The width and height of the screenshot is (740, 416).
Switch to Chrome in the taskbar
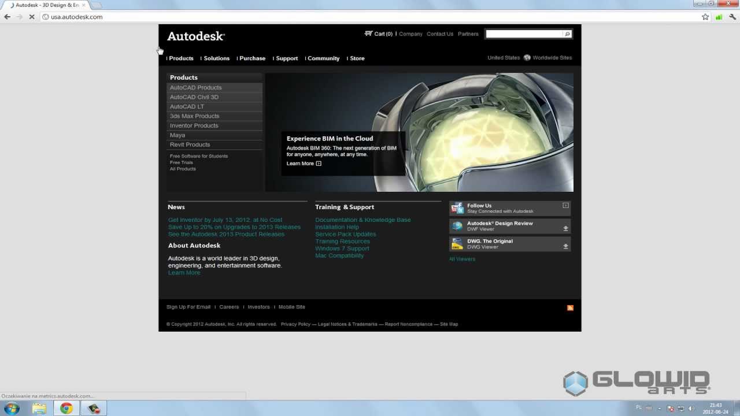pyautogui.click(x=66, y=408)
